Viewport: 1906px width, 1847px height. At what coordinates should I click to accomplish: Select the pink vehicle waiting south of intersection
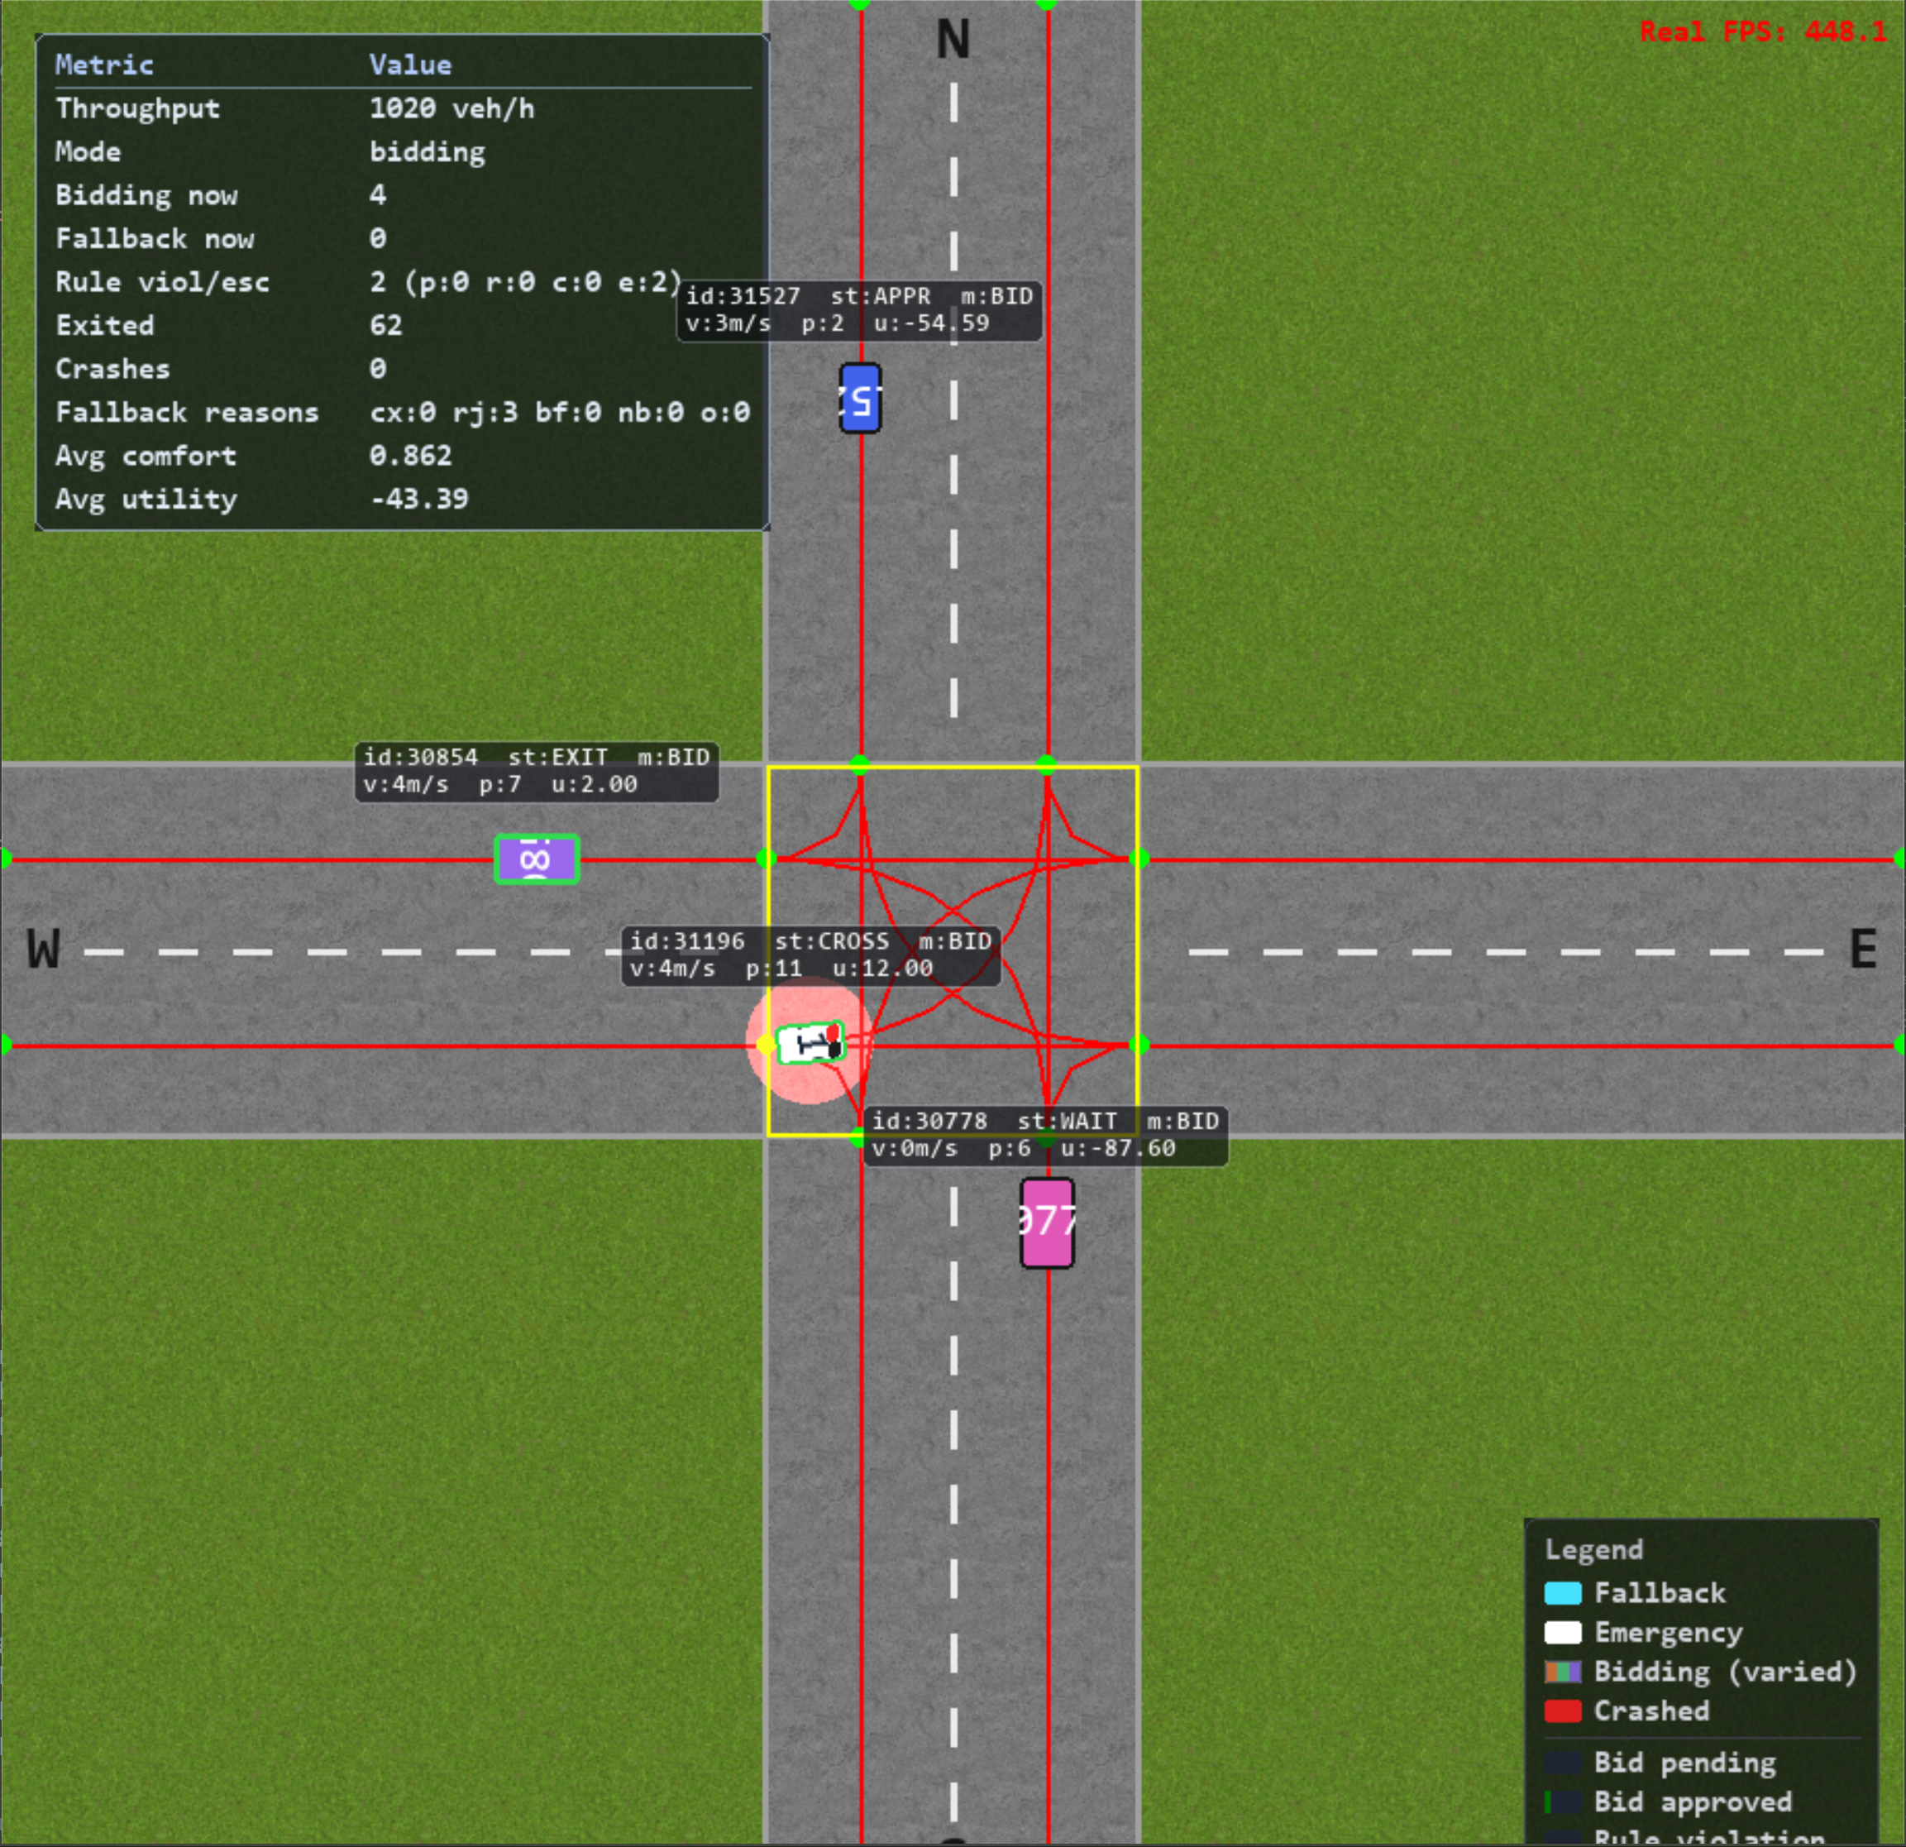[1048, 1223]
